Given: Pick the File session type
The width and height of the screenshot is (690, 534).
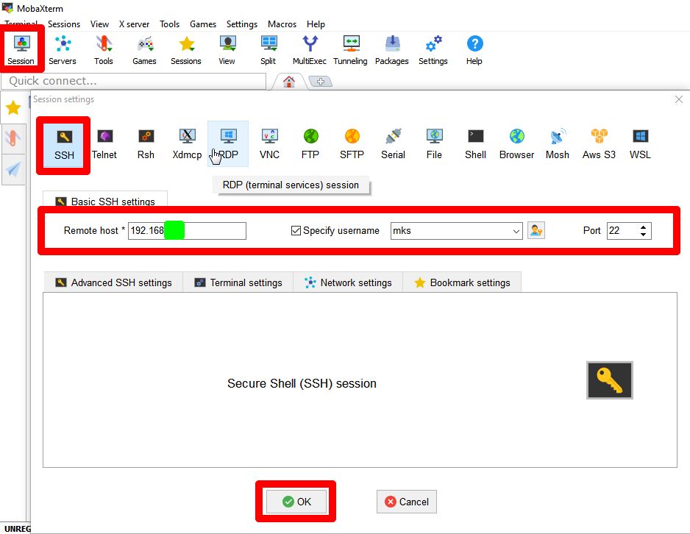Looking at the screenshot, I should coord(434,144).
